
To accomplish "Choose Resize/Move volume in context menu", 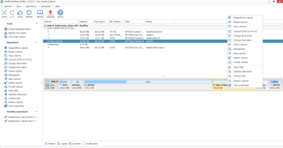I will (245, 18).
